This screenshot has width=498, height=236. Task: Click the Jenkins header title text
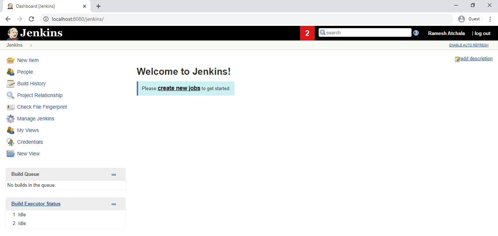(41, 33)
